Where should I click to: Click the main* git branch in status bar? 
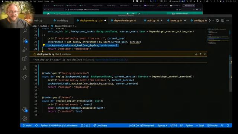point(28,125)
